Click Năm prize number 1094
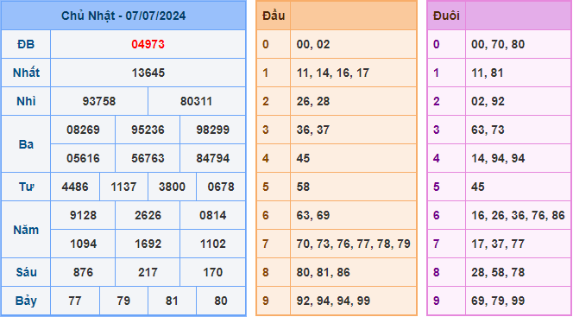The image size is (573, 317). pos(83,244)
